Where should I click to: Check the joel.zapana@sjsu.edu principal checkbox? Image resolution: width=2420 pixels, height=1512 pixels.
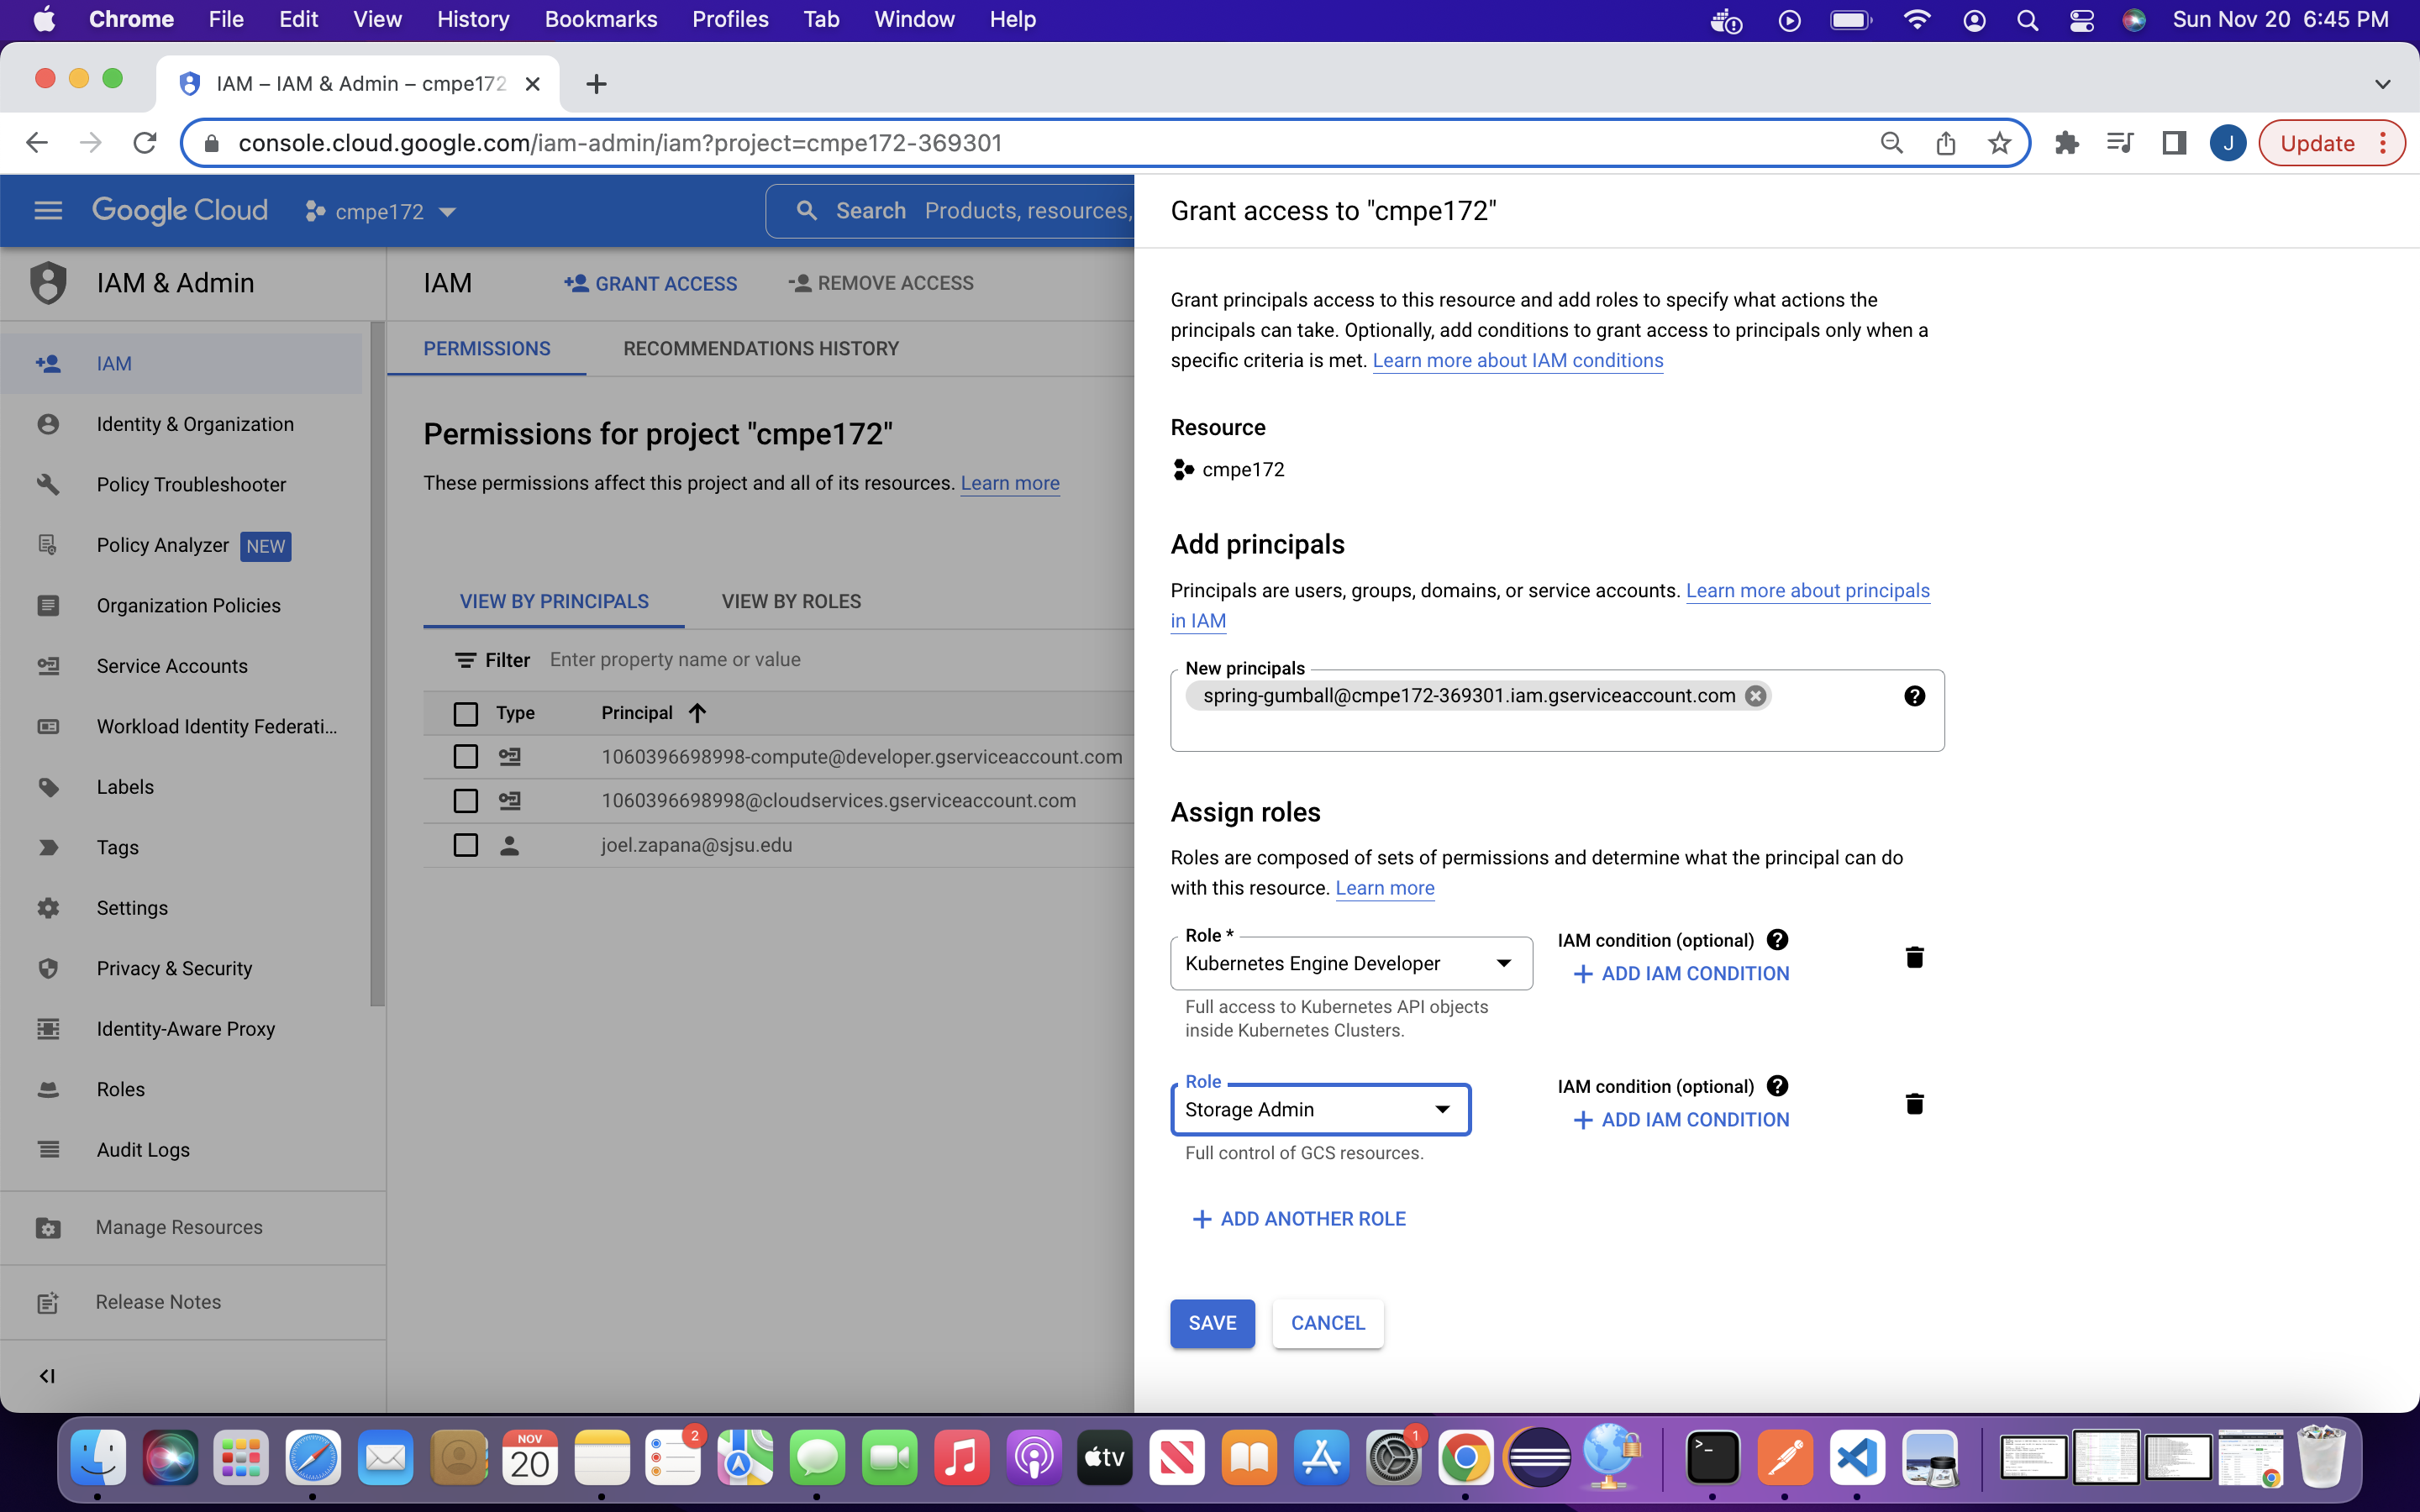[466, 845]
